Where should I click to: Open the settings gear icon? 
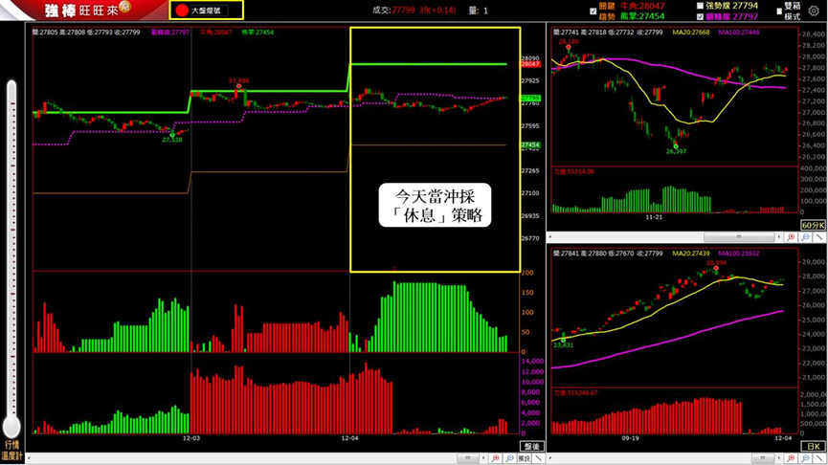pos(814,11)
